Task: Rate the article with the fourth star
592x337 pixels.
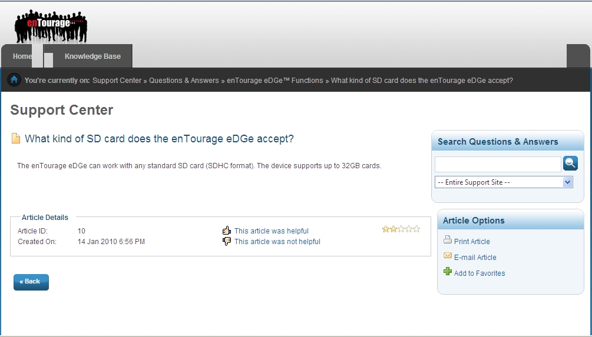Action: coord(409,229)
